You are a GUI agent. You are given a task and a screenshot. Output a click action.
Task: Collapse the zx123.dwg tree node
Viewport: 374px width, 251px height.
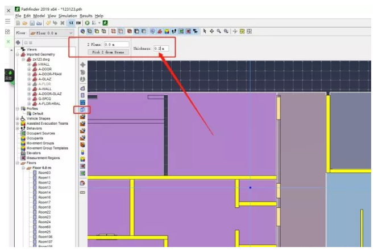pyautogui.click(x=23, y=59)
